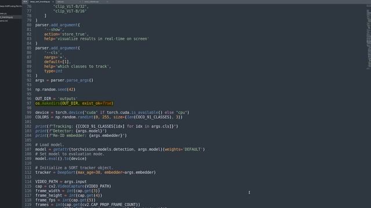Click the 'device = torch.device' line
The width and height of the screenshot is (371, 208).
[112, 113]
